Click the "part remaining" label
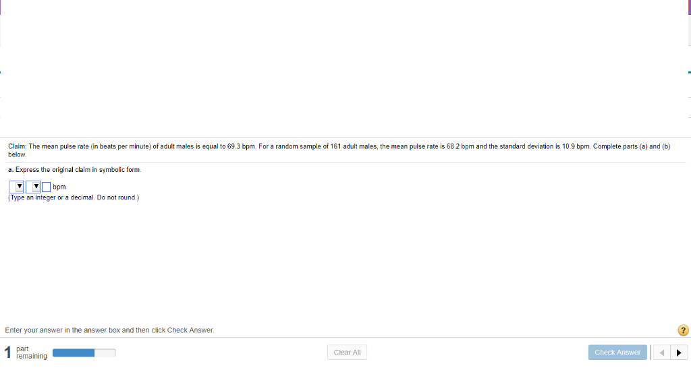Viewport: 691px width, 368px height. tap(31, 352)
